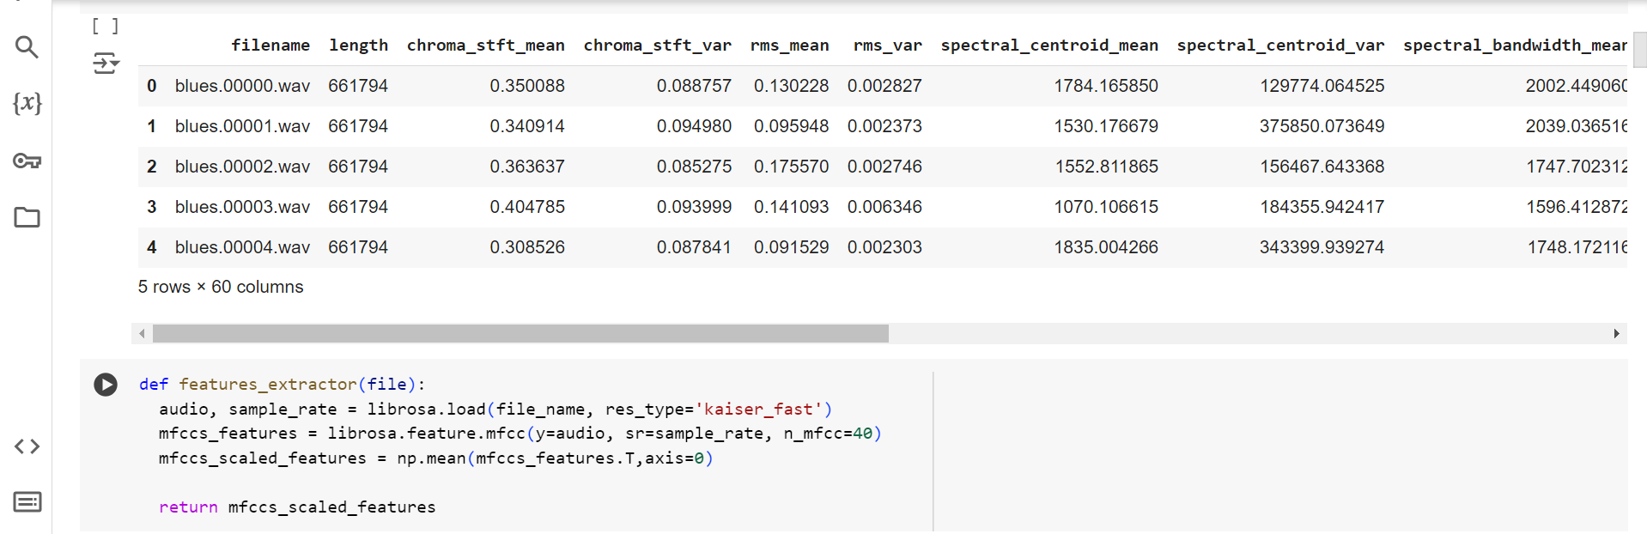
Task: Open the Files folder panel
Action: (27, 217)
